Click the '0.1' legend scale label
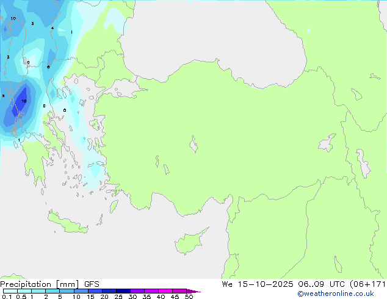Screen dimensions: 387x299 click(x=7, y=297)
